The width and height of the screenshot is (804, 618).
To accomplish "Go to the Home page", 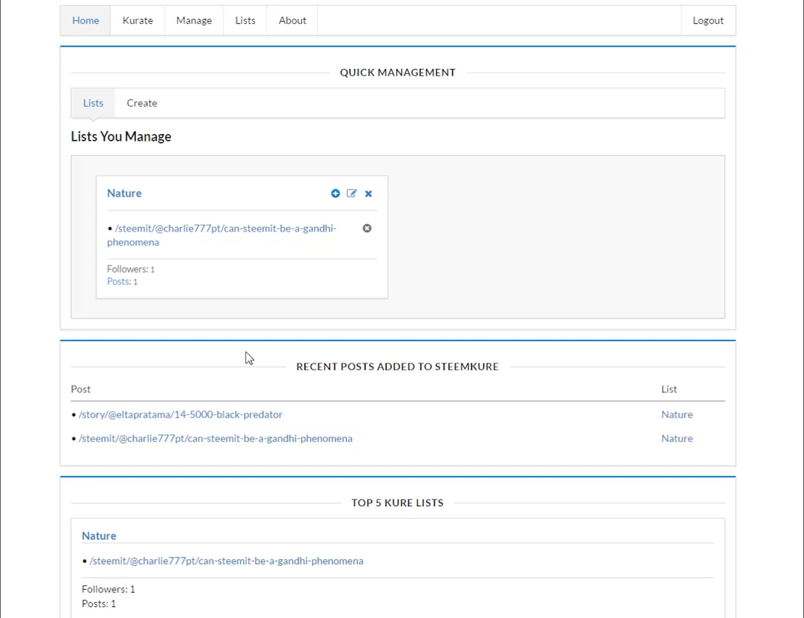I will tap(85, 21).
